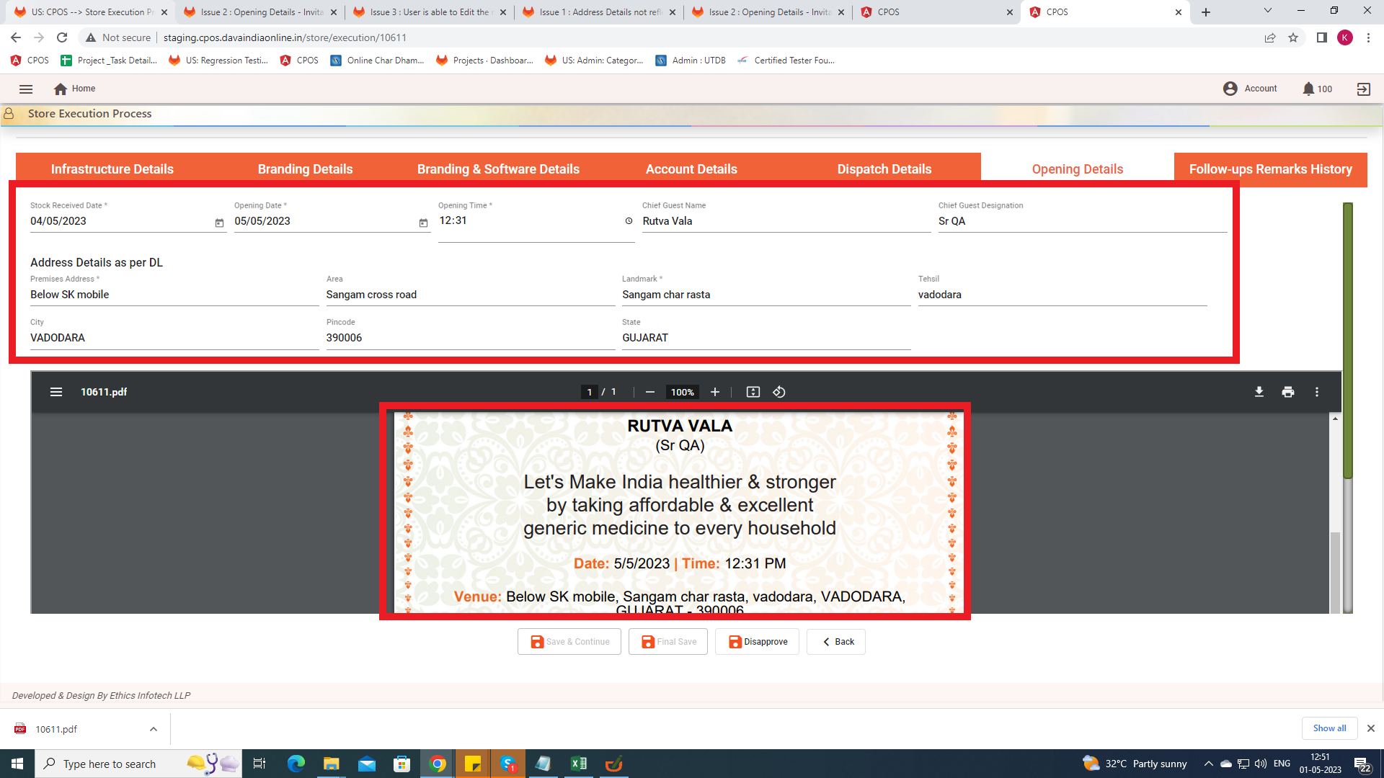Open the Opening Date calendar picker
Screen dimensions: 1384x778
click(423, 223)
